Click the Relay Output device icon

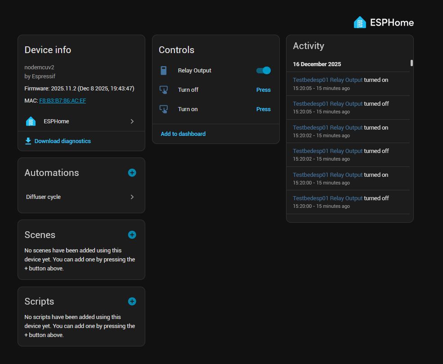[x=164, y=71]
